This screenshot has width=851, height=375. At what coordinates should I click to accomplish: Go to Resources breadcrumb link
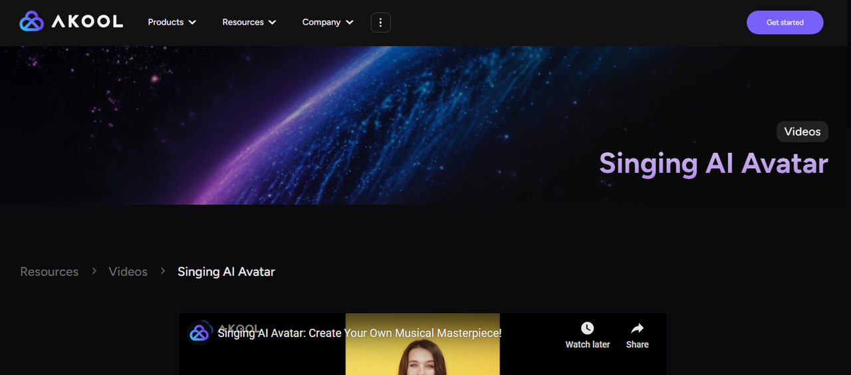(x=49, y=271)
